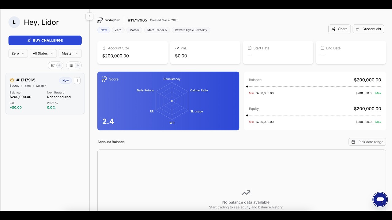Toggle the archive view switch
392x220 pixels.
[x=56, y=65]
